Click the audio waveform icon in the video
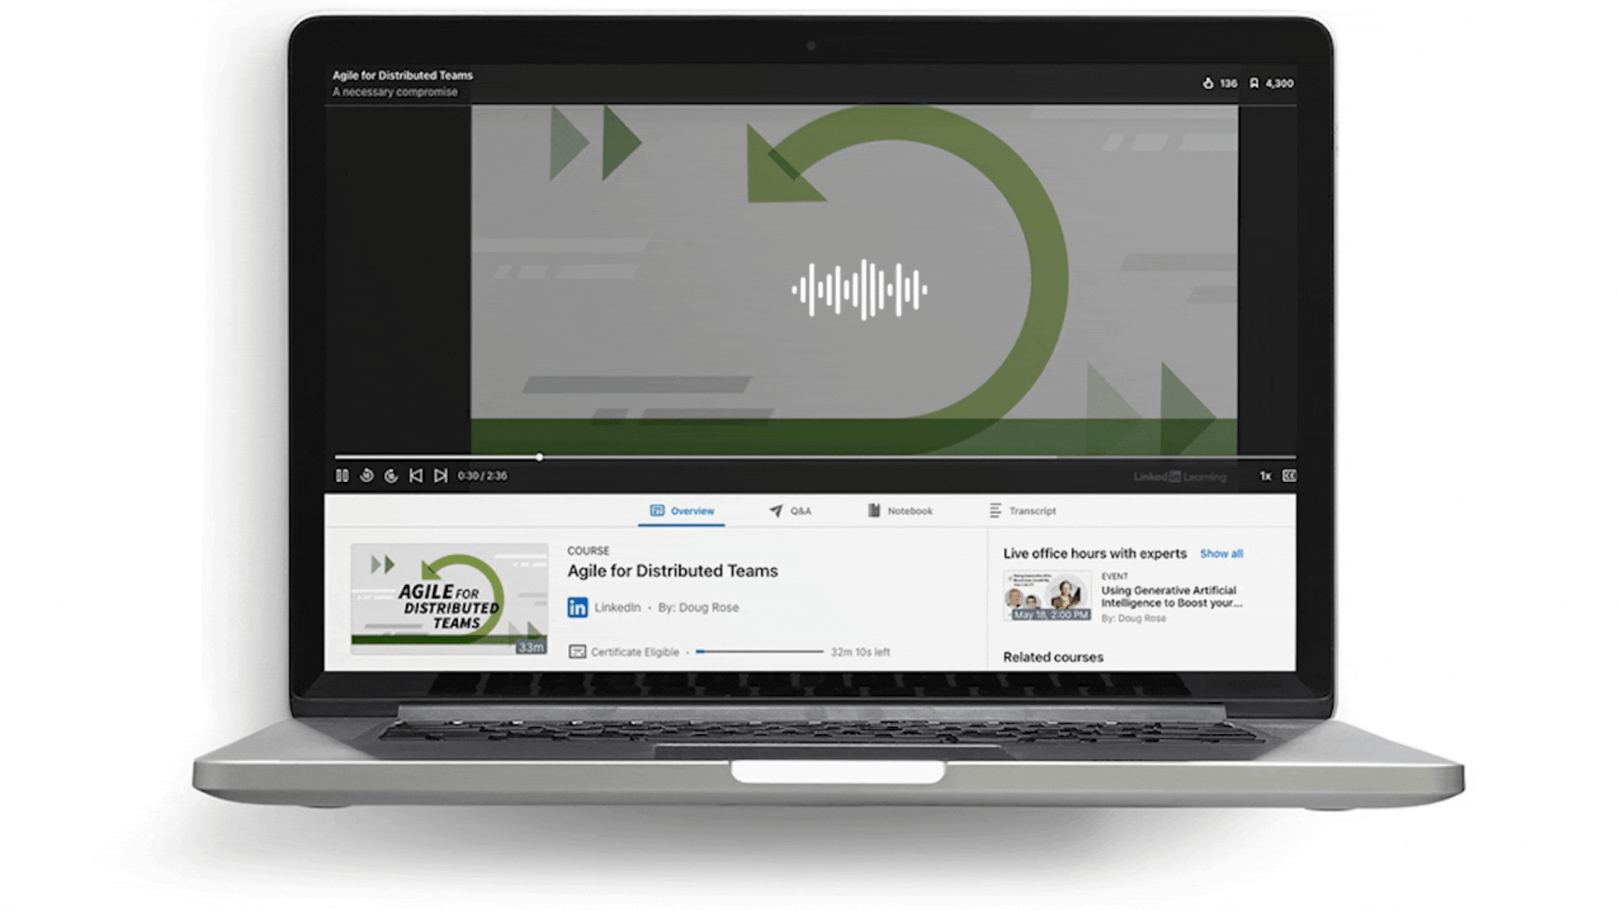 pyautogui.click(x=859, y=290)
